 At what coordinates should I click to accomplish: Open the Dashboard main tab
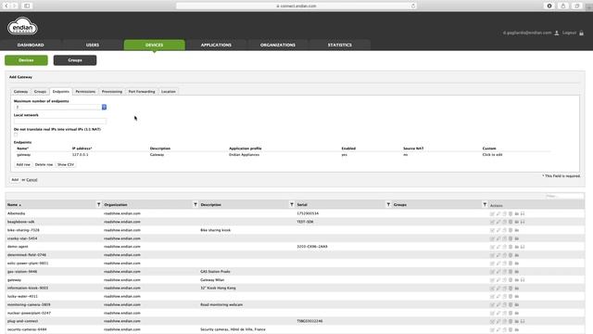coord(31,45)
